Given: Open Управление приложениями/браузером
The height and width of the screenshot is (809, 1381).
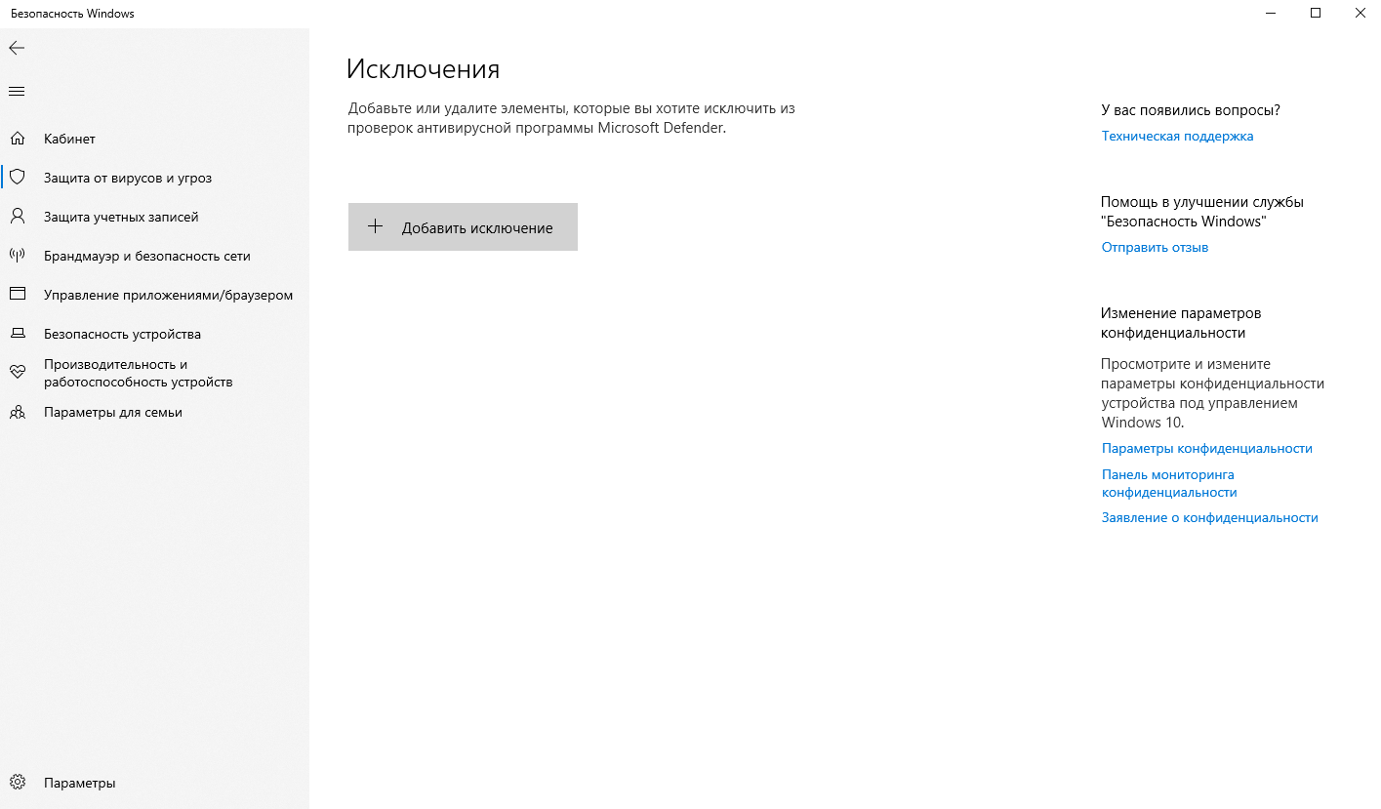Looking at the screenshot, I should coord(154,295).
